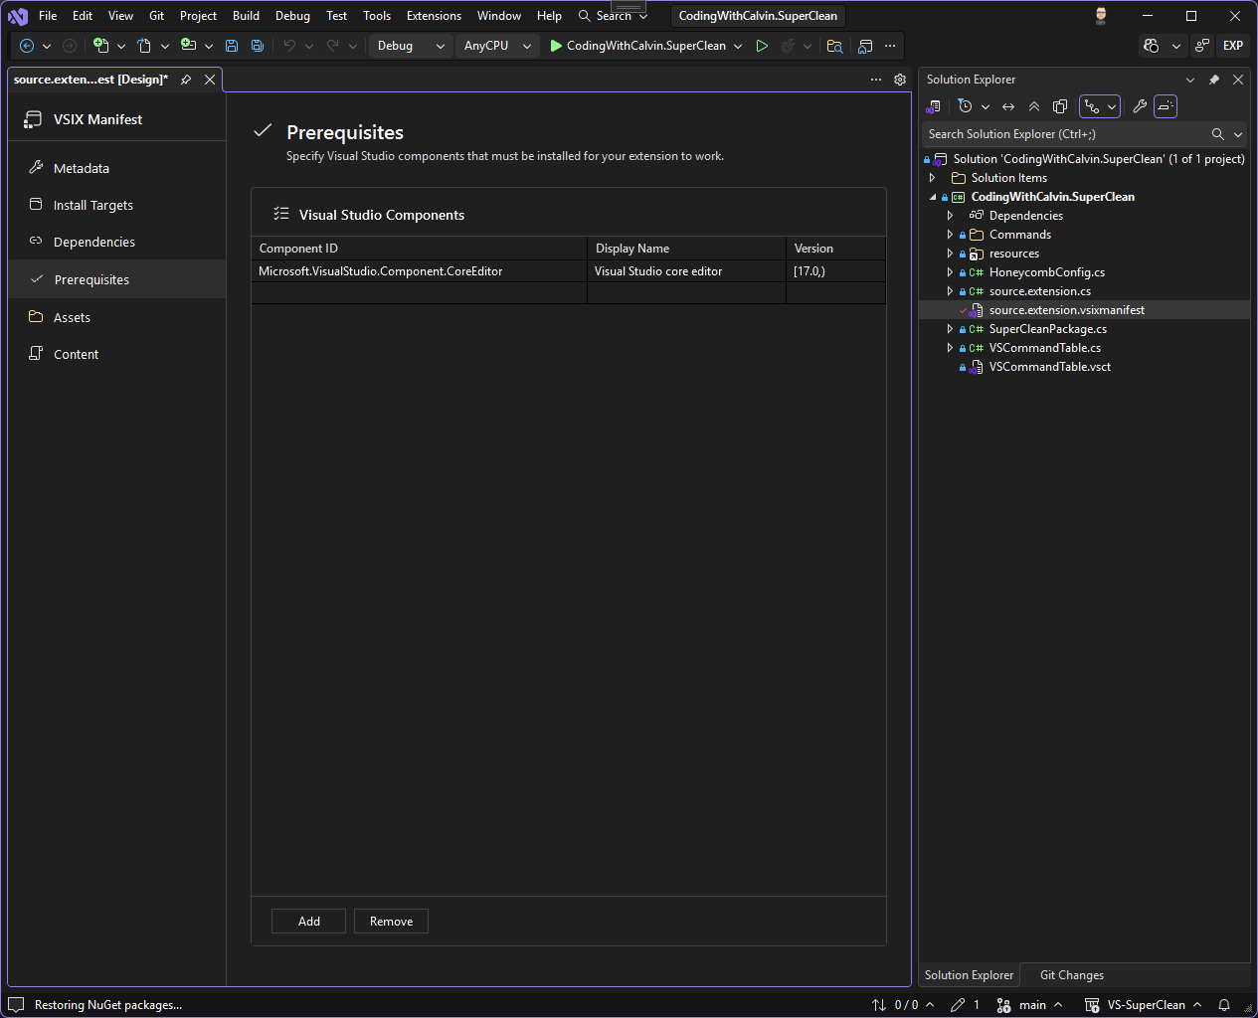Open the Build menu

[x=246, y=16]
